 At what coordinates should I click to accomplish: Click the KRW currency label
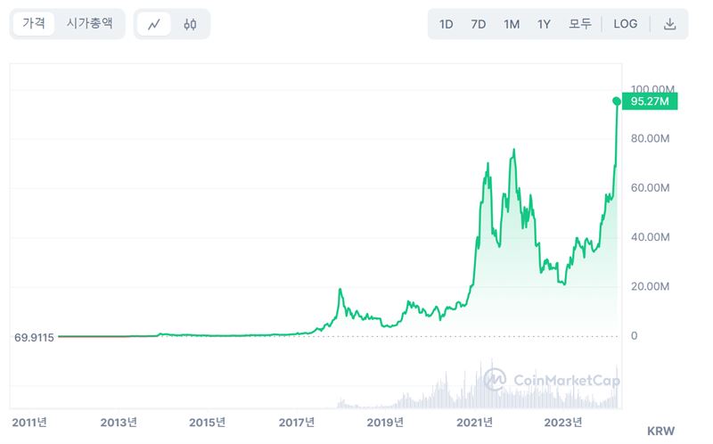click(660, 431)
